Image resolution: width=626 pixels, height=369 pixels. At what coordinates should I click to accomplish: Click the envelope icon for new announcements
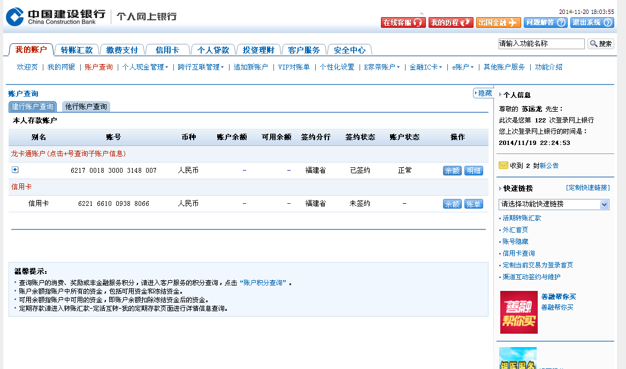(503, 165)
